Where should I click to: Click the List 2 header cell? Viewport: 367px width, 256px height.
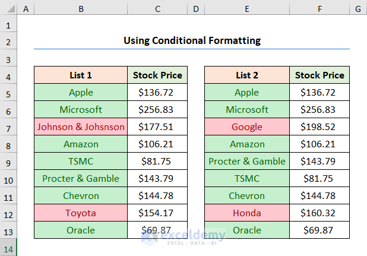pyautogui.click(x=246, y=75)
